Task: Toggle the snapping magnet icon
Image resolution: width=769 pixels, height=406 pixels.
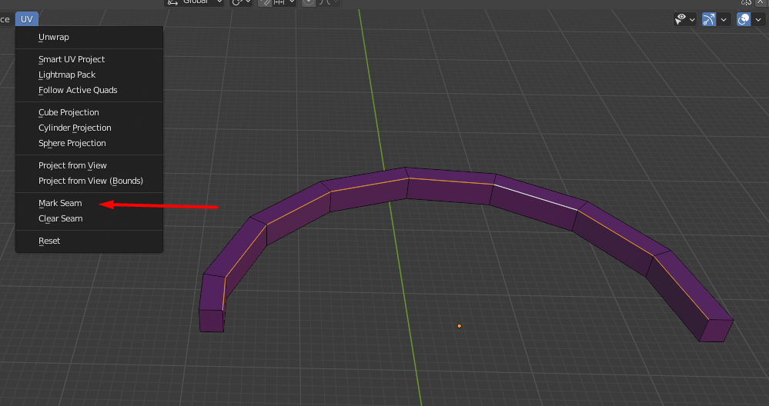Action: [x=266, y=2]
